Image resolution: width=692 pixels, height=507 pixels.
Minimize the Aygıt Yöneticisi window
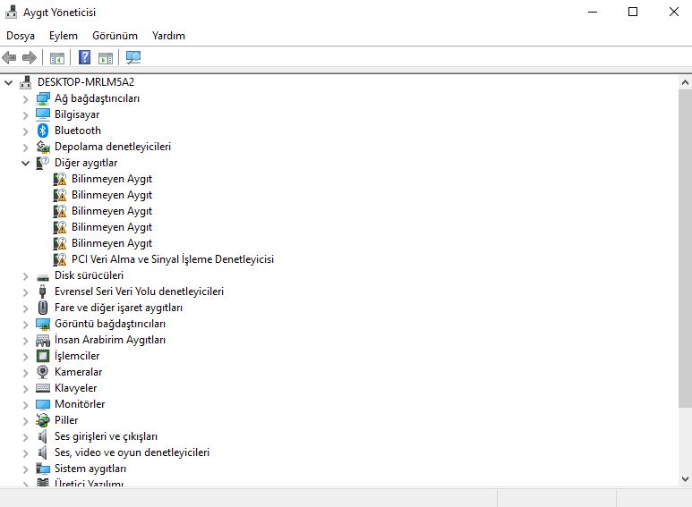593,12
